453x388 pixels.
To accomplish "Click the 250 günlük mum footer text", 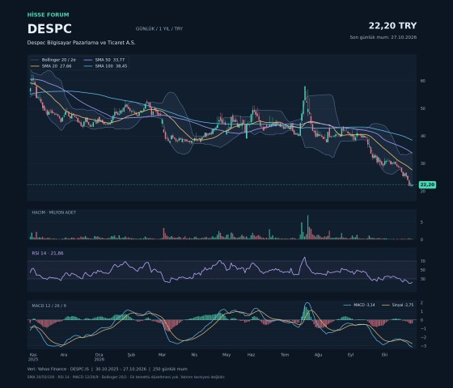I will coord(170,369).
